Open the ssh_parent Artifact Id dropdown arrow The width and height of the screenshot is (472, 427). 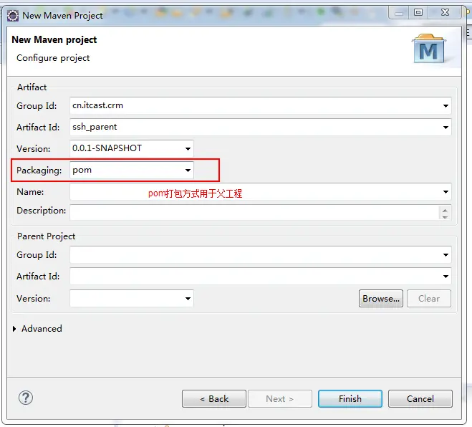(445, 127)
